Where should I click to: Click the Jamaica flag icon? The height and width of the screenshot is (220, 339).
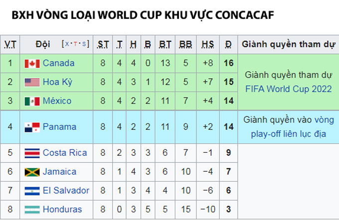click(x=32, y=172)
